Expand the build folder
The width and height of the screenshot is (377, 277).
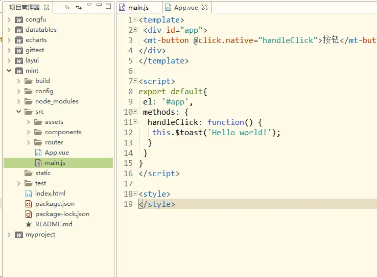click(x=19, y=81)
